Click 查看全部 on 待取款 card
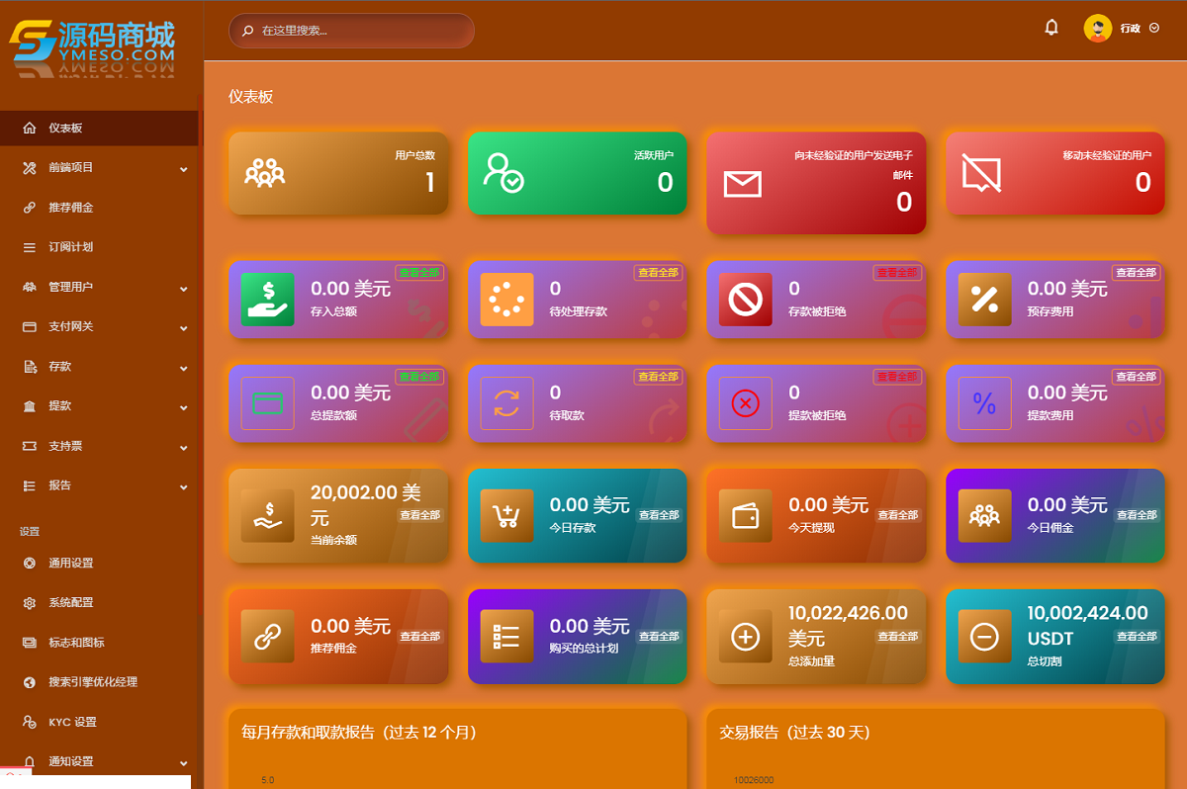 point(658,377)
